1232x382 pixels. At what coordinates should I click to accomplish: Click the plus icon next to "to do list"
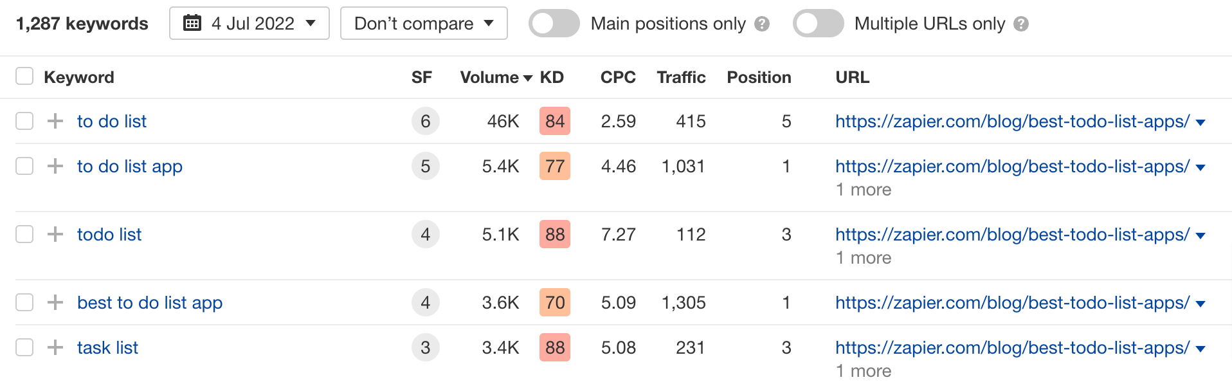55,121
